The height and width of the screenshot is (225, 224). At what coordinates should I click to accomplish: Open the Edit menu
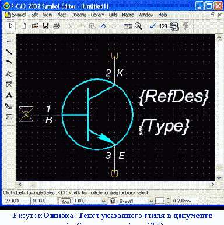tap(34, 15)
